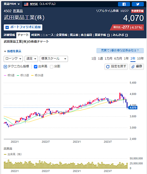Click the 2022/7 label on price chart axis
This screenshot has width=147, height=174.
tap(46, 142)
